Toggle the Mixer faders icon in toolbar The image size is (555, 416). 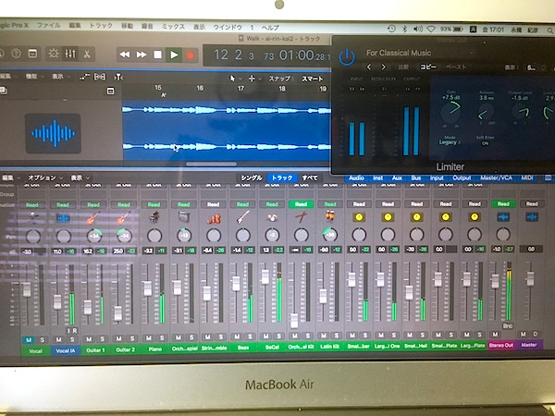click(x=70, y=55)
